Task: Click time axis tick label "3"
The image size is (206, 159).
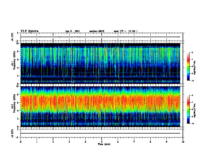Action: tap(69, 142)
